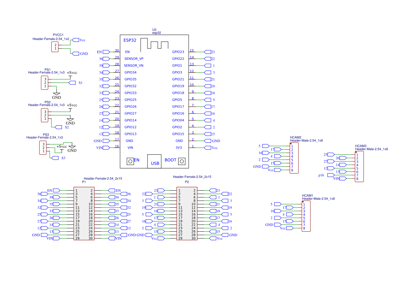This screenshot has height=283, width=401.
Task: Select the P1 2x15 header body
Action: tap(84, 214)
